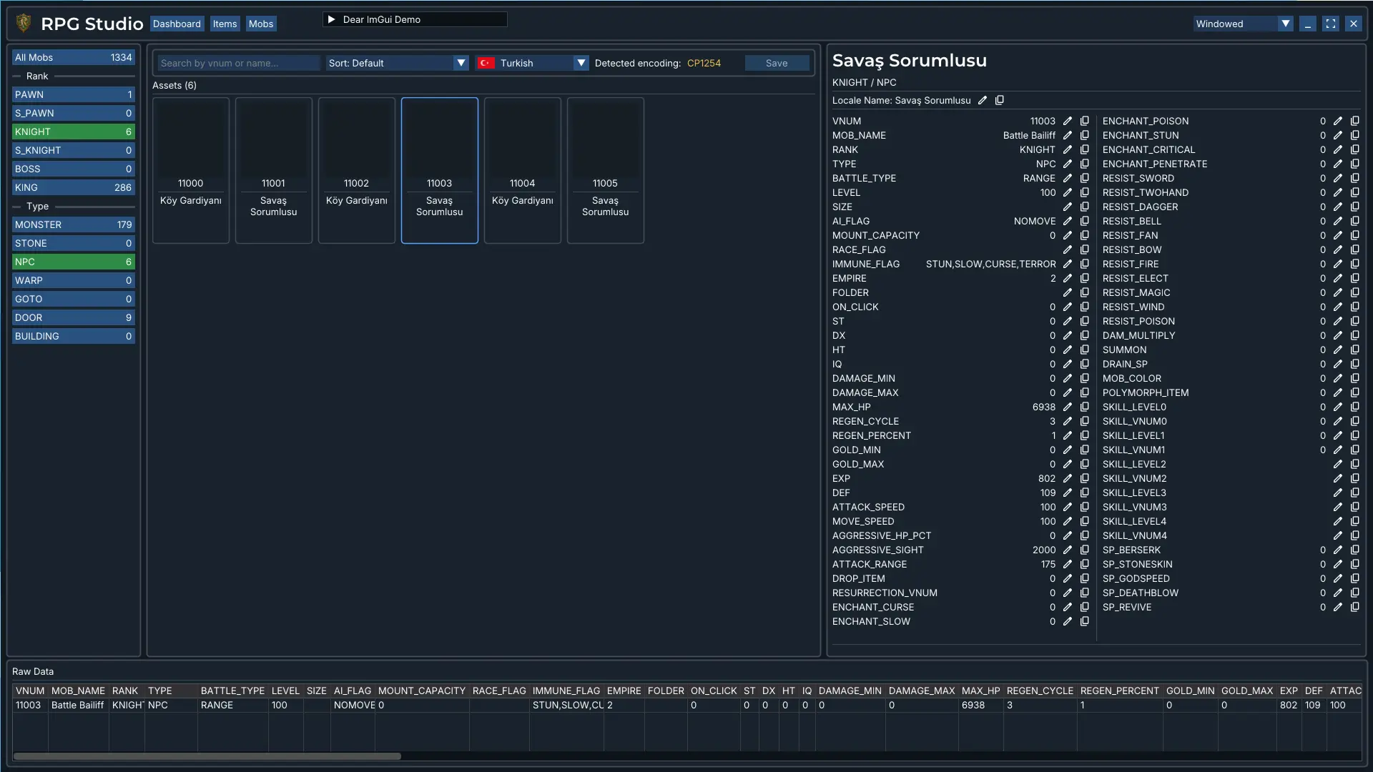This screenshot has height=772, width=1373.
Task: Click the IMMUNE_FLAG column header in Raw Data
Action: 566,691
